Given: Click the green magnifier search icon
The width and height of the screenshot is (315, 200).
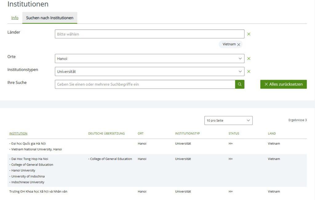Looking at the screenshot, I should [x=240, y=84].
